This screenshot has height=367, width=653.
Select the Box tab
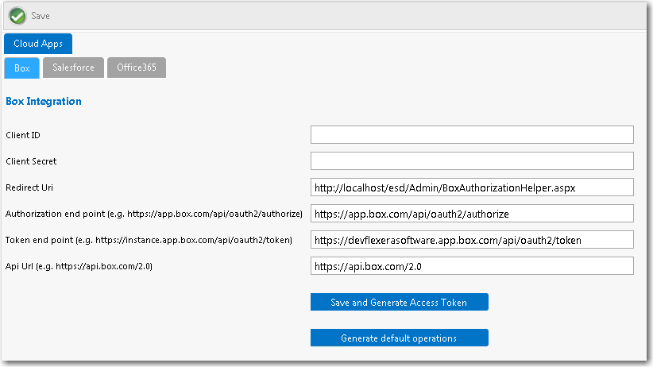click(22, 68)
